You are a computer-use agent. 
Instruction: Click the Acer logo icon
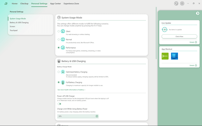6,3
